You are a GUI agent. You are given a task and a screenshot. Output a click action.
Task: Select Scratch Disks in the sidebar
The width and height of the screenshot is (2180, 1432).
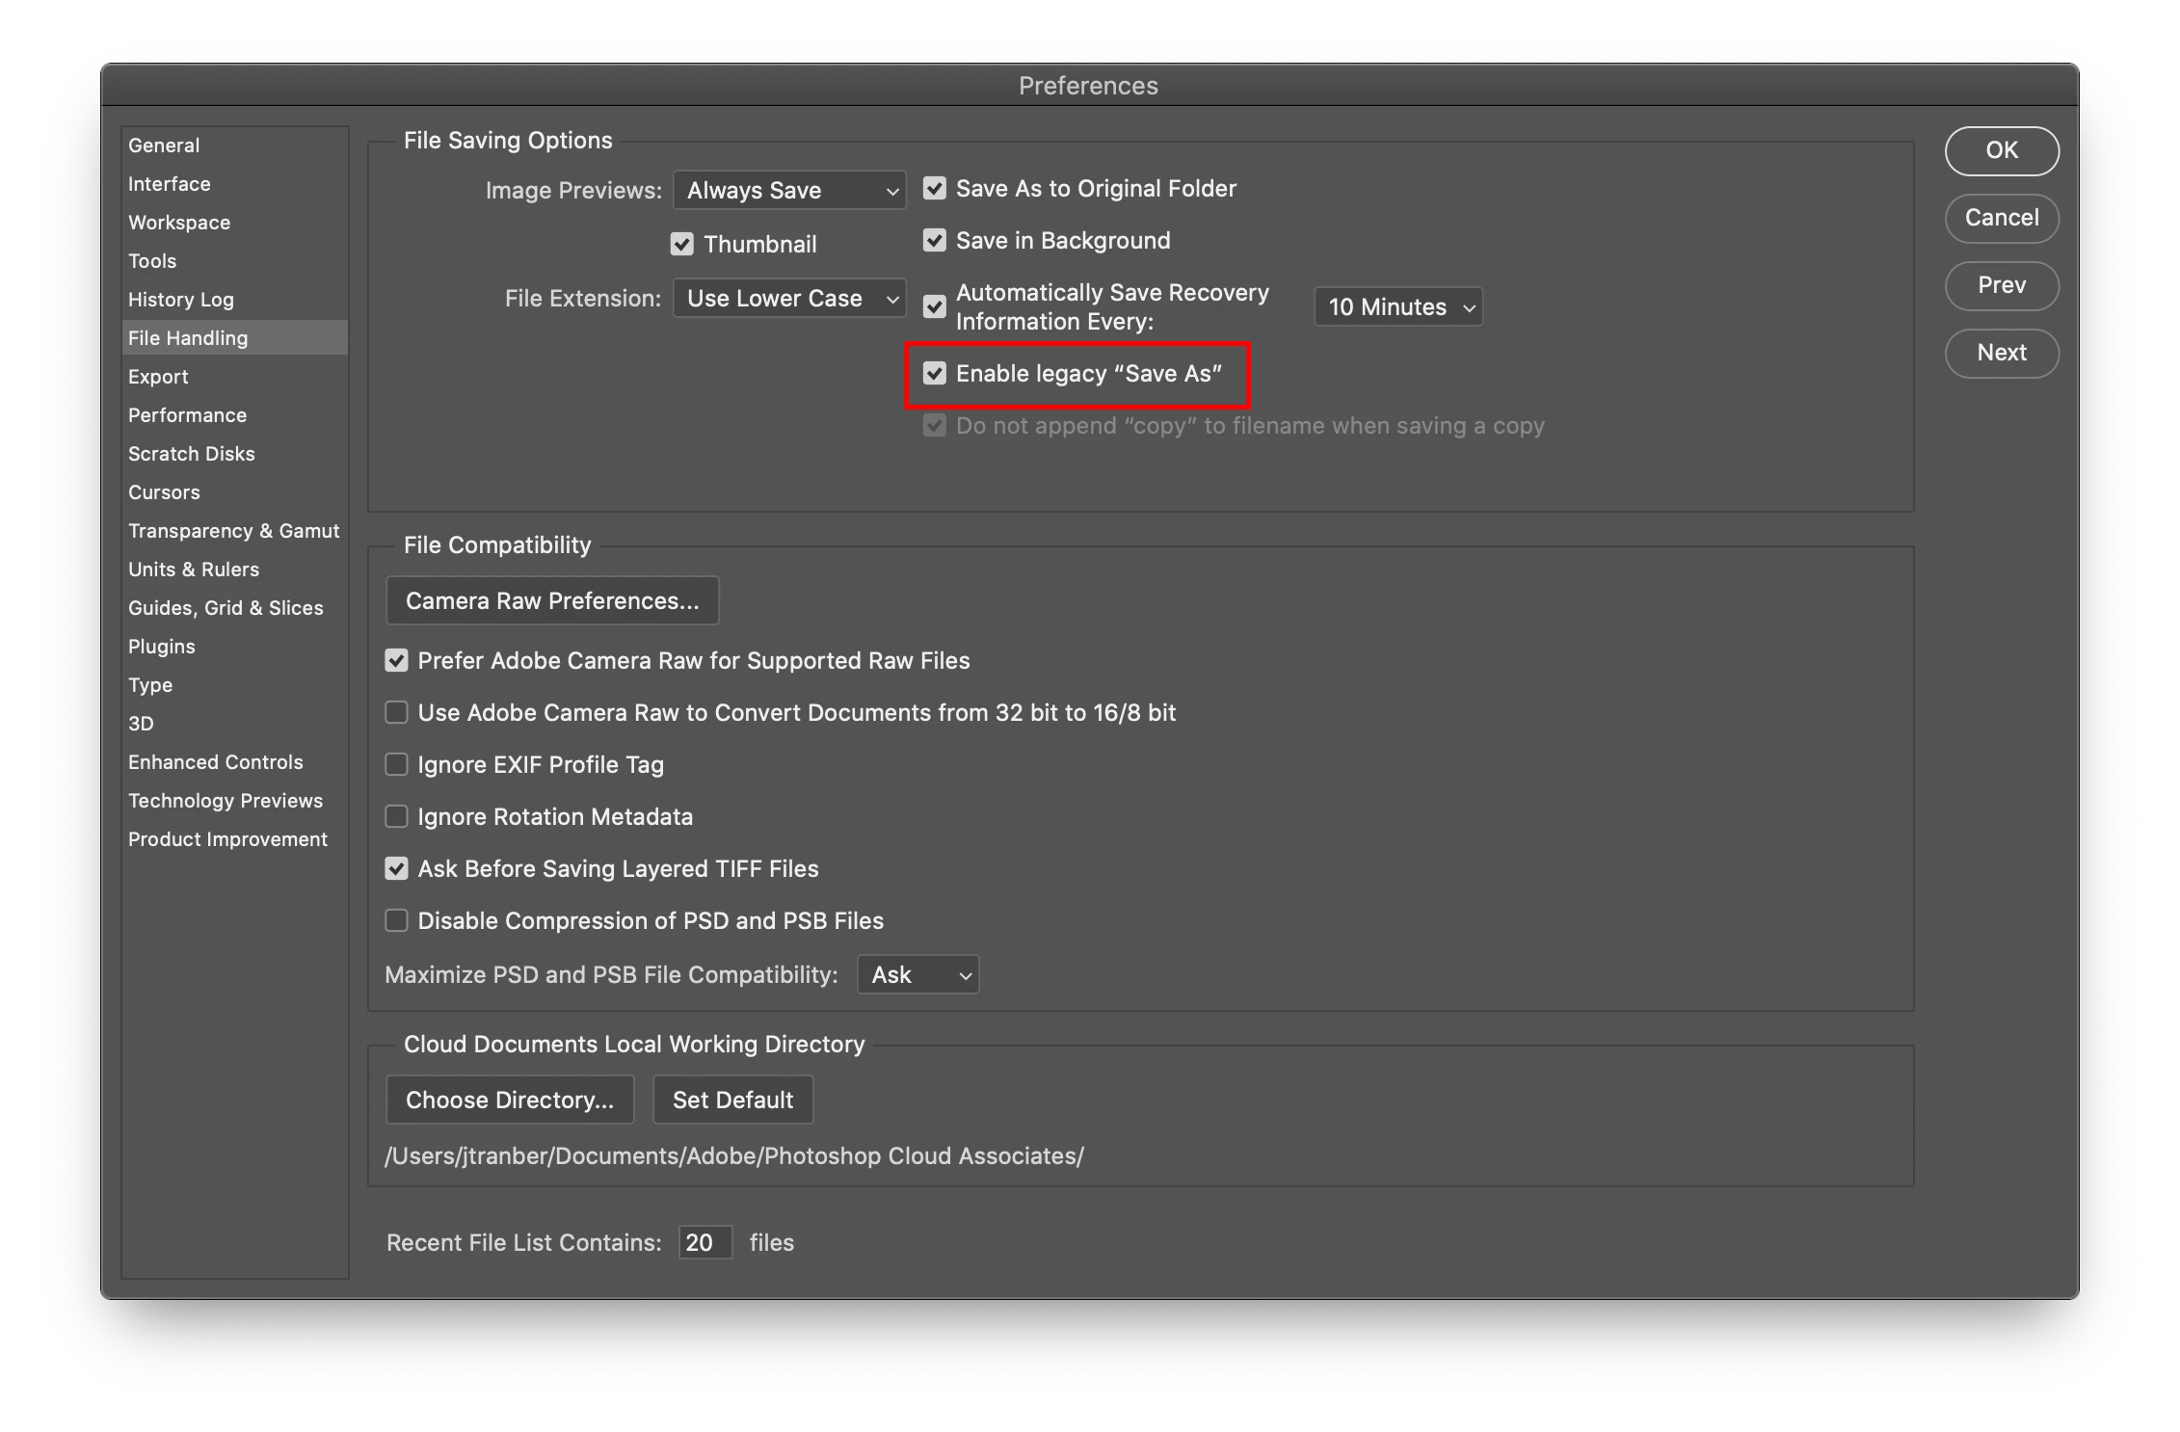[191, 454]
